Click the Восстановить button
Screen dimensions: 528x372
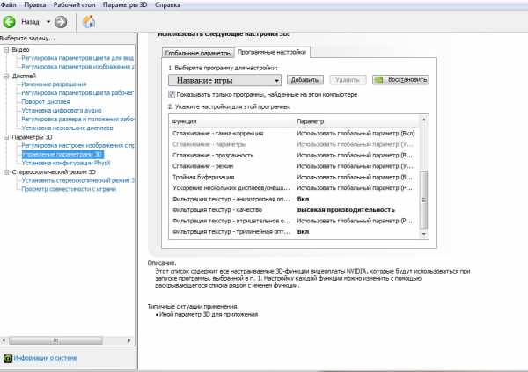[x=400, y=80]
